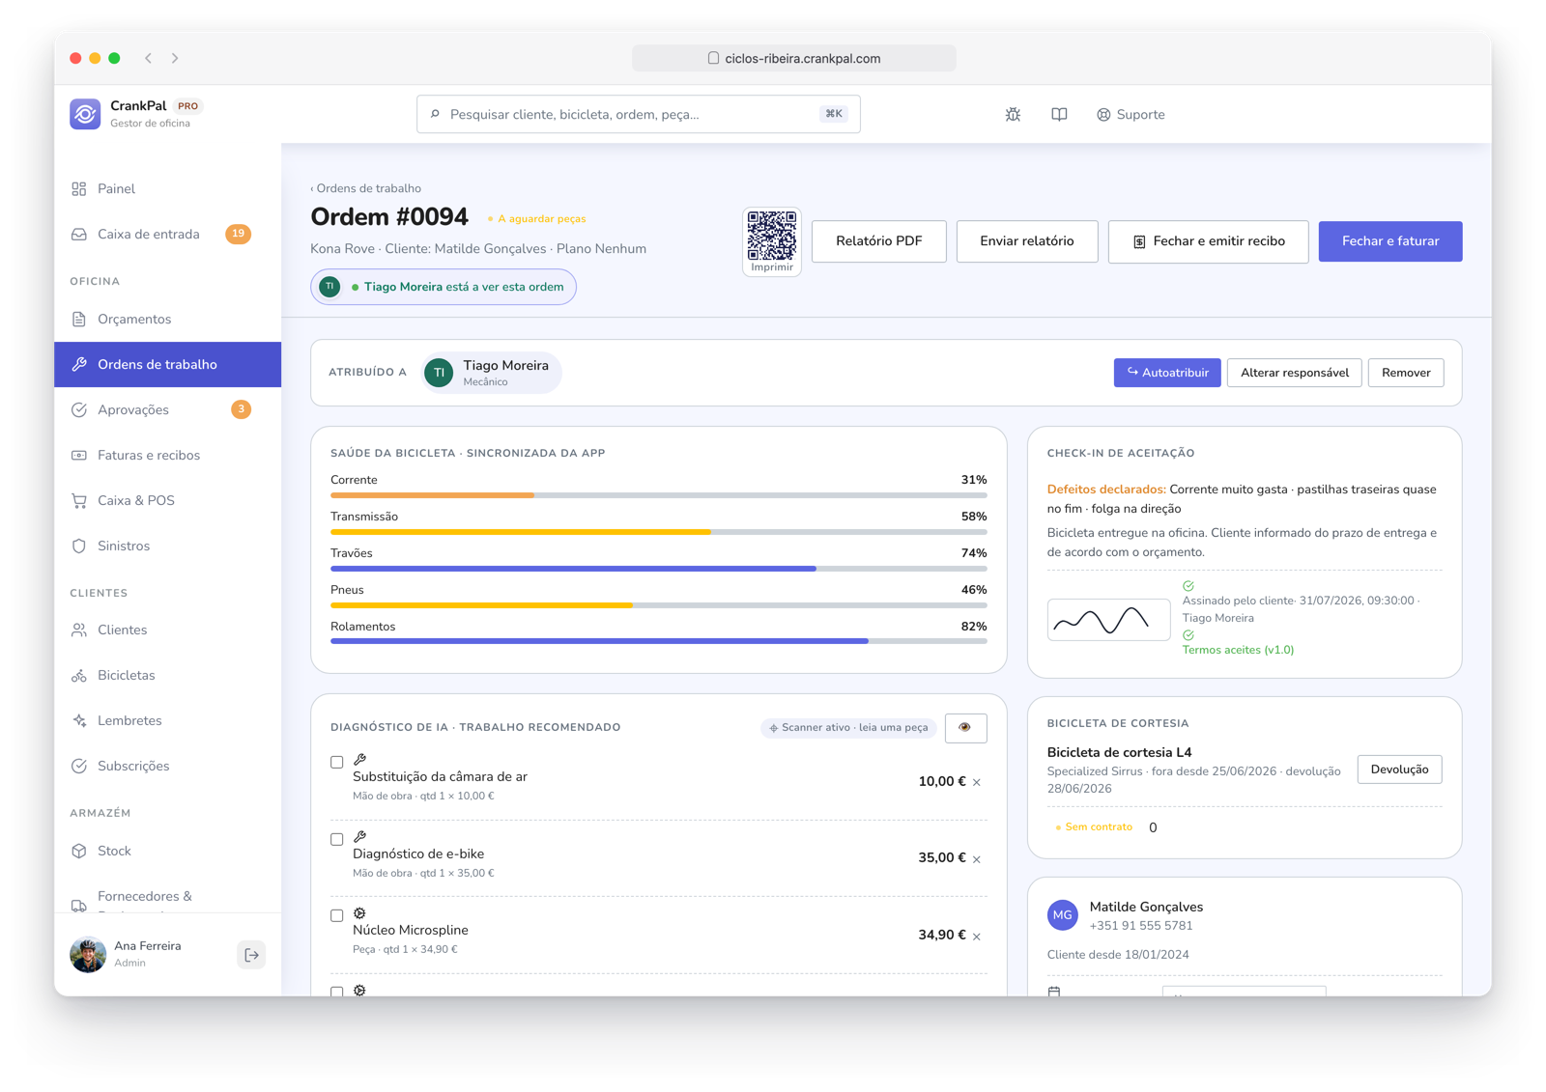
Task: Click the Bicicletas bike icon
Action: pyautogui.click(x=79, y=675)
